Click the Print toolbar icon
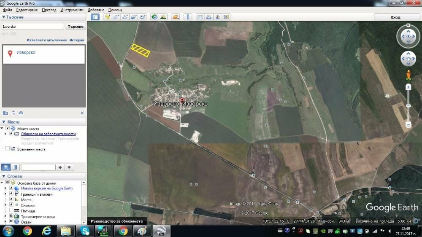This screenshot has width=422, height=237. [208, 17]
